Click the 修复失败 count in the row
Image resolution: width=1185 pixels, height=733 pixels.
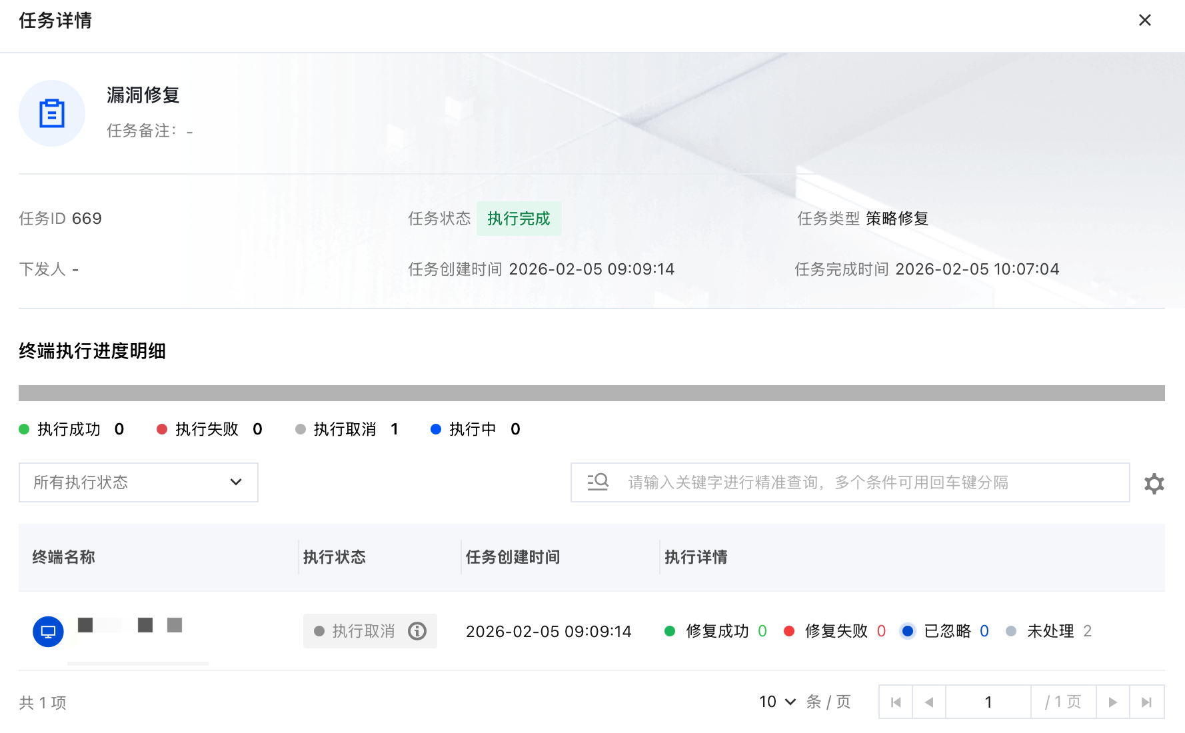tap(881, 631)
